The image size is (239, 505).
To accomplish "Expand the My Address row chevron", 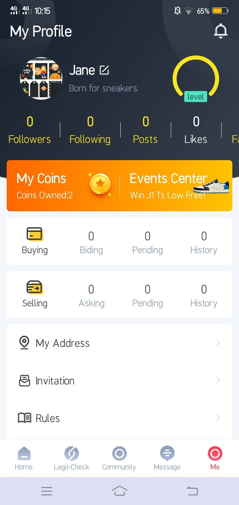I will 218,343.
